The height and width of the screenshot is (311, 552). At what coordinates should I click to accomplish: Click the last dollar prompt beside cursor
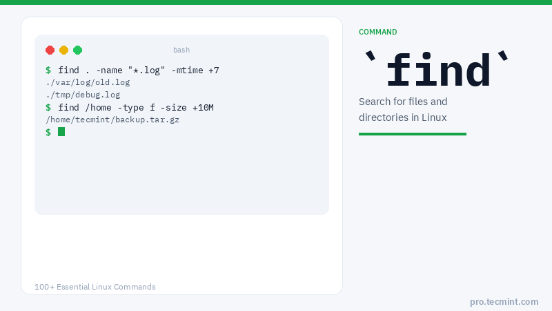point(48,132)
